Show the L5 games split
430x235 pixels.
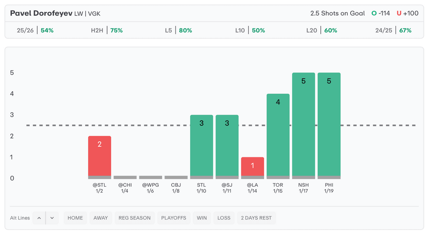(178, 30)
